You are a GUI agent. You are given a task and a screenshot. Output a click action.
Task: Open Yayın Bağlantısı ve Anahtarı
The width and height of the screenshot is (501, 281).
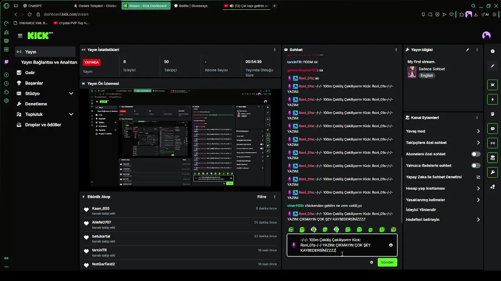pos(49,62)
